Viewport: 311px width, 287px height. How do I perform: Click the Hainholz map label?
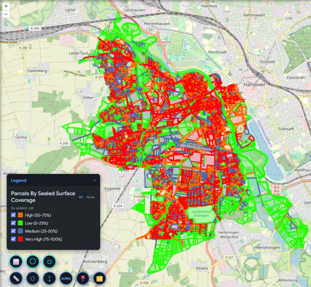click(209, 6)
